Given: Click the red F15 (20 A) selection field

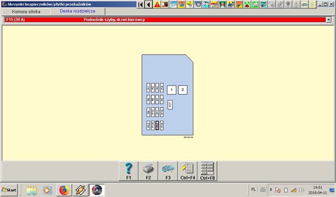Looking at the screenshot, I should (x=165, y=20).
